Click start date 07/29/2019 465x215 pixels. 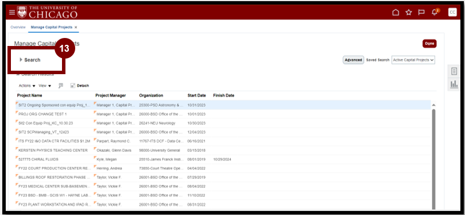point(196,177)
